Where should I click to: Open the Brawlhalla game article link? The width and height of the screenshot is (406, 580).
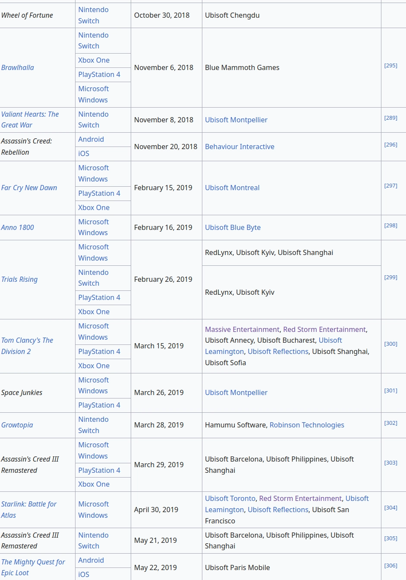18,67
